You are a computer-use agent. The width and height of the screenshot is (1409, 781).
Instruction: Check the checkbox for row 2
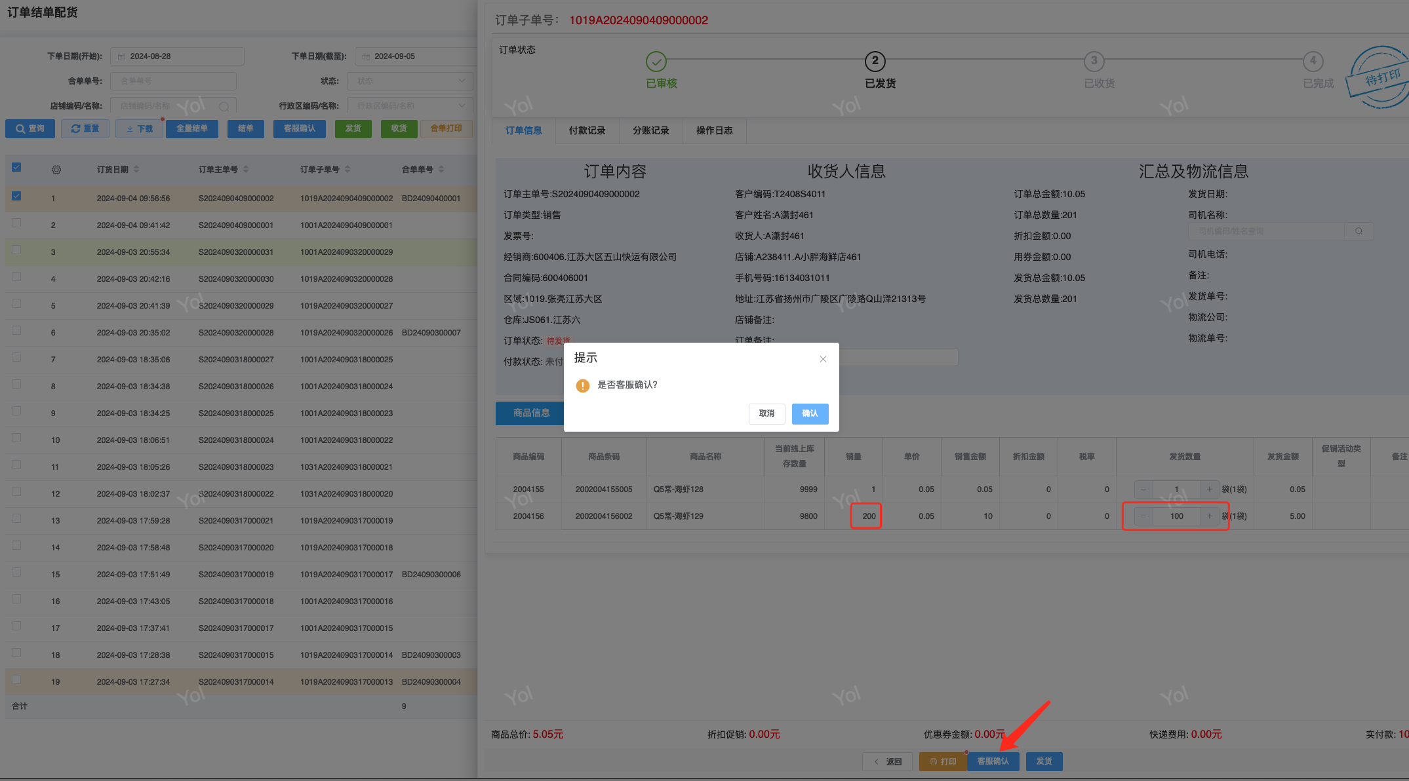click(x=16, y=223)
